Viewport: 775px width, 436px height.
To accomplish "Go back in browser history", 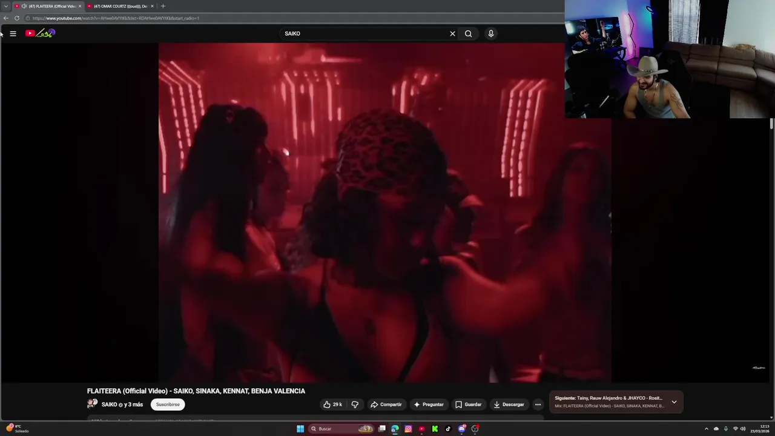I will tap(6, 18).
